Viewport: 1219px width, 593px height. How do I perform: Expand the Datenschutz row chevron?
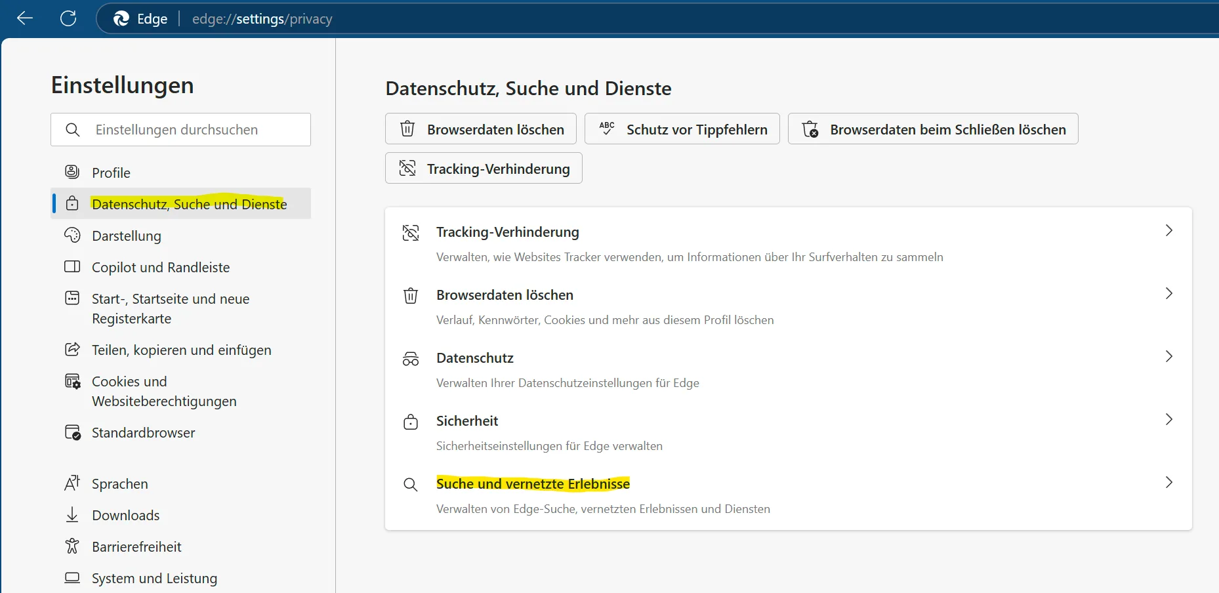click(1168, 356)
